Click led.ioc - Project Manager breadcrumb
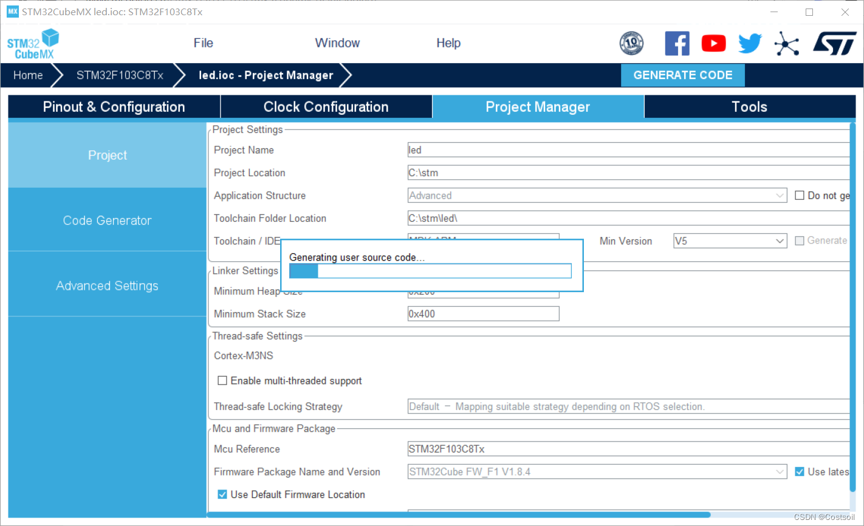Viewport: 864px width, 526px height. pyautogui.click(x=266, y=75)
